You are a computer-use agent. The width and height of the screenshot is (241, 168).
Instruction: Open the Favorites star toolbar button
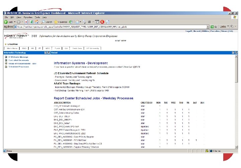61,22
